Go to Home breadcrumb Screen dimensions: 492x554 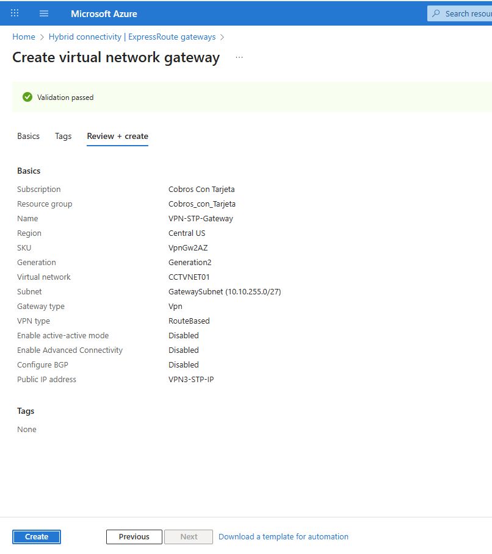click(24, 37)
